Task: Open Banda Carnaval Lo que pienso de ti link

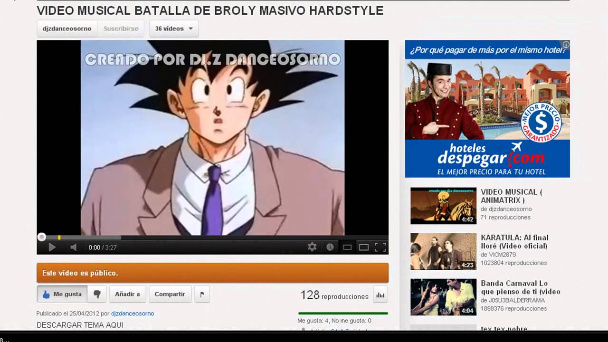Action: coord(521,287)
